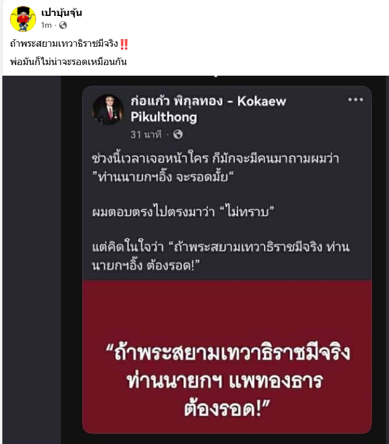
Task: Open the post's 1m timestamp link
Action: click(46, 25)
